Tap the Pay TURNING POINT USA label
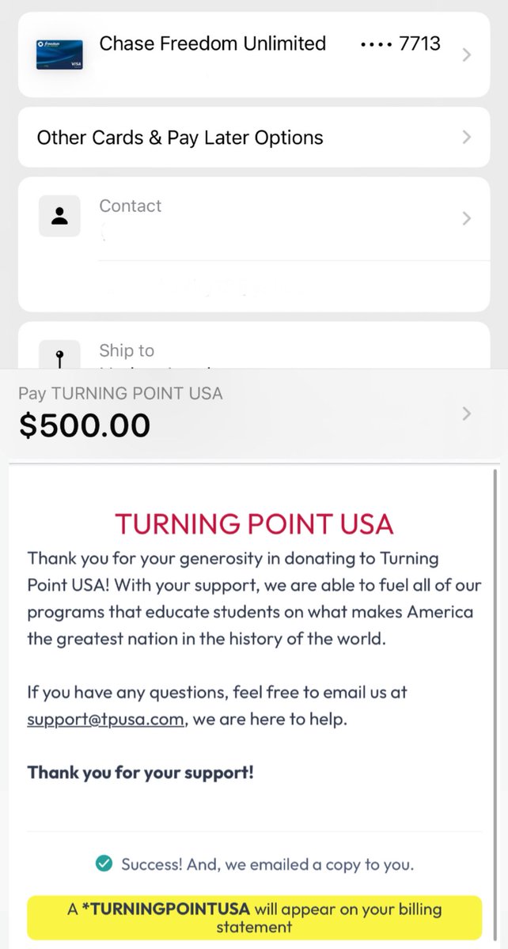The image size is (508, 949). [120, 393]
